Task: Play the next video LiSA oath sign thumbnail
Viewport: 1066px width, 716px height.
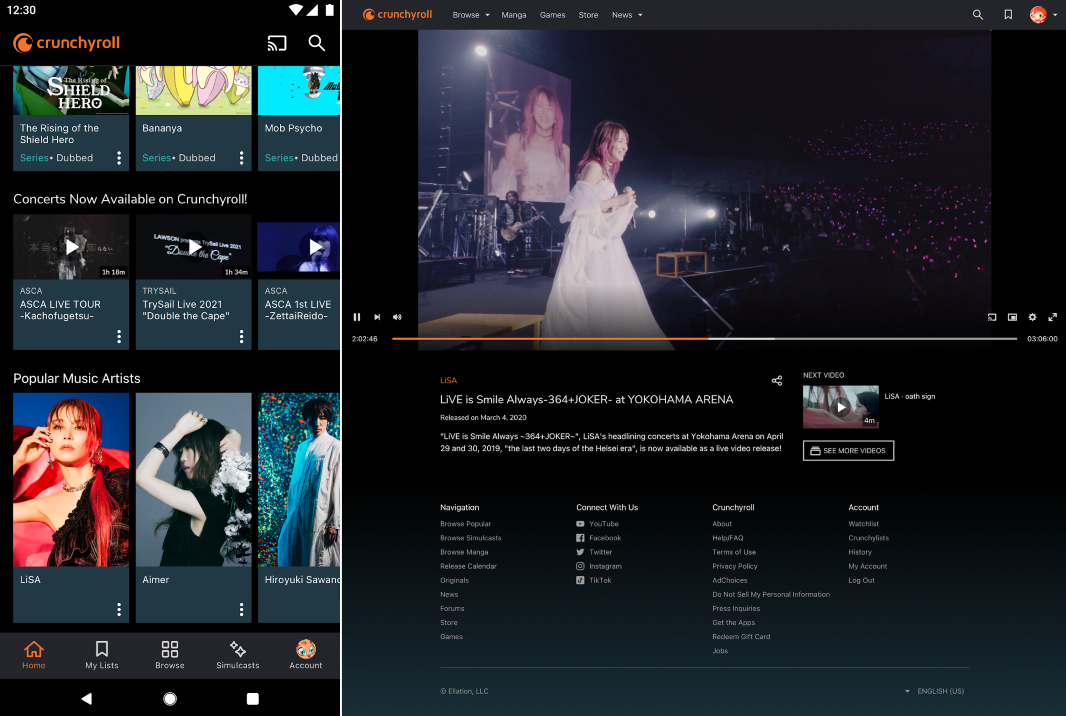Action: [840, 407]
